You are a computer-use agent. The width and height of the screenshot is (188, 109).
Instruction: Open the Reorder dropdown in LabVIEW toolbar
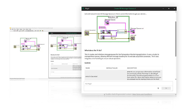(x=40, y=31)
